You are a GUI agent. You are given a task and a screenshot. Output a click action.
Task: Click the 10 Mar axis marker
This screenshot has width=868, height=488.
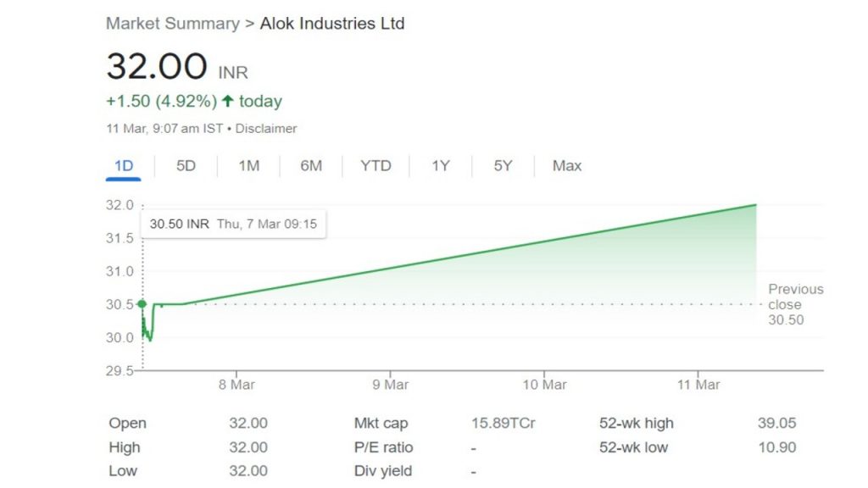pos(545,385)
